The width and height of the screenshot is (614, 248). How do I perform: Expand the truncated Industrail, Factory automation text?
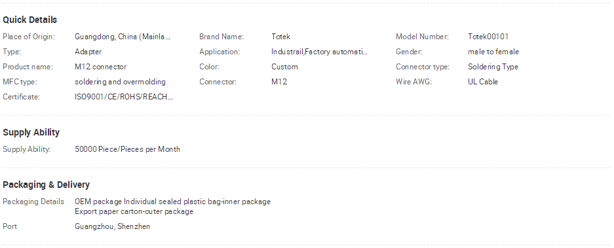pyautogui.click(x=320, y=52)
